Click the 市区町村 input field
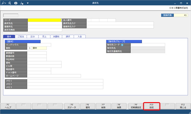Screen dimensions: 191x114 tap(37, 59)
